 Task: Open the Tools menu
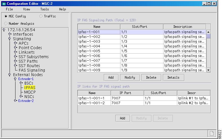[x=44, y=9]
